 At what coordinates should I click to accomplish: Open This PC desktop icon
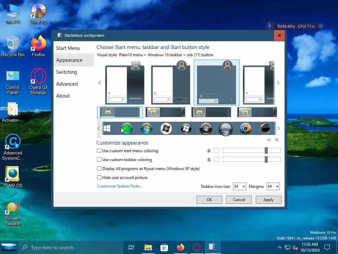[13, 13]
